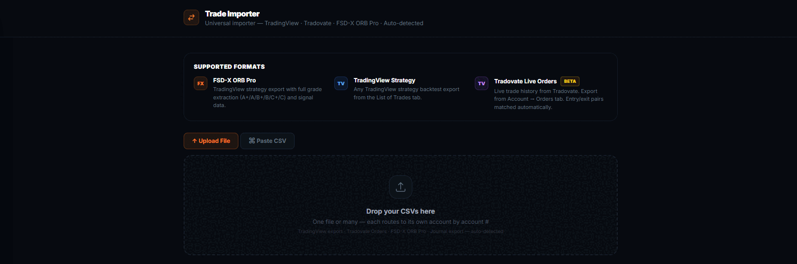
Task: Click the blue TV icon beside TradingView Strategy
Action: pyautogui.click(x=341, y=83)
